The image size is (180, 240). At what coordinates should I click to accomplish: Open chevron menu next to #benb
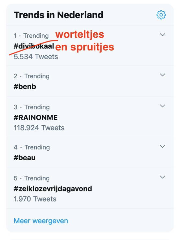click(x=162, y=75)
